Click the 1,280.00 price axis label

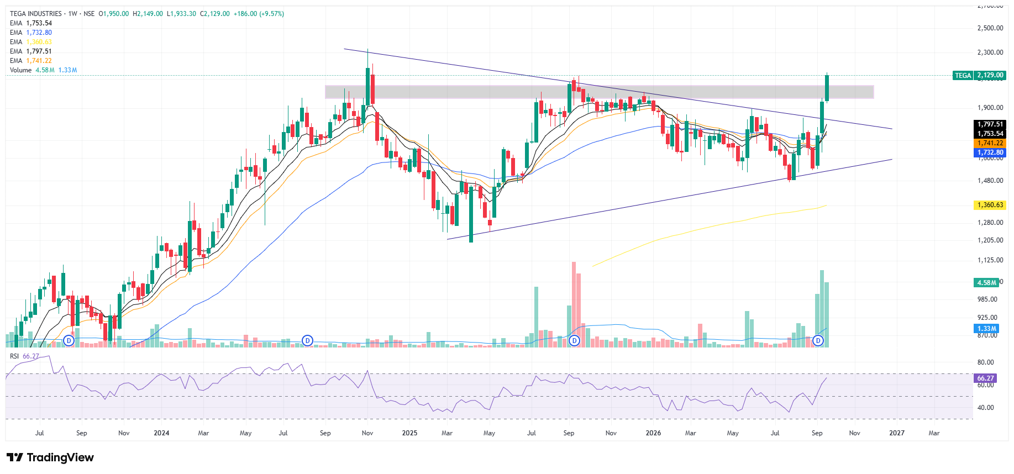click(990, 223)
